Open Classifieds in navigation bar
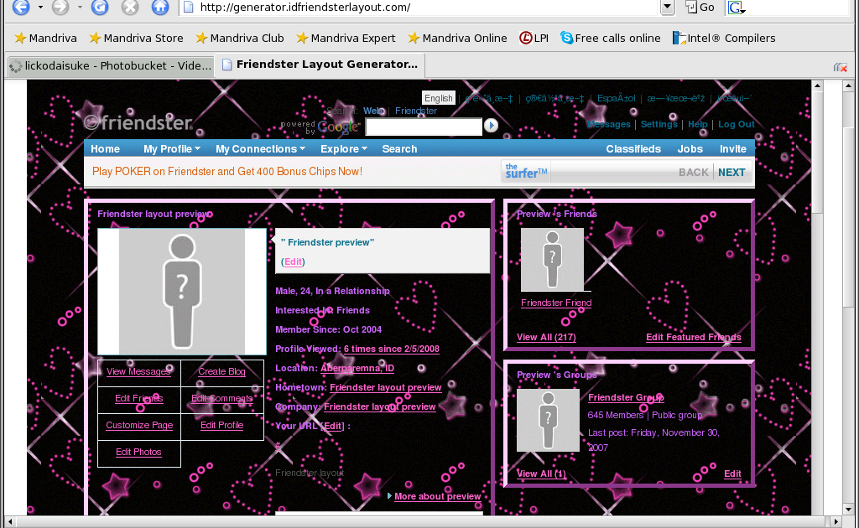The width and height of the screenshot is (859, 528). [x=633, y=149]
